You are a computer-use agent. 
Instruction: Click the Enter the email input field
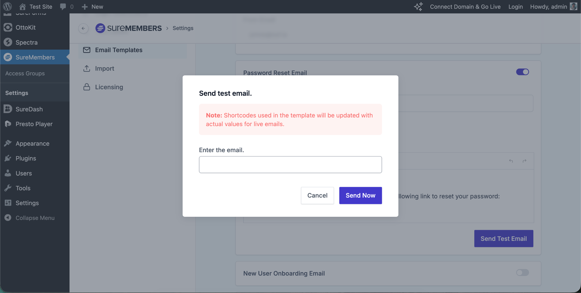290,165
